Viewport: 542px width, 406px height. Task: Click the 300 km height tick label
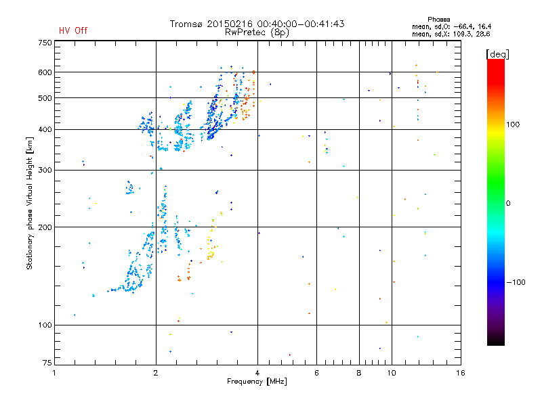[45, 170]
